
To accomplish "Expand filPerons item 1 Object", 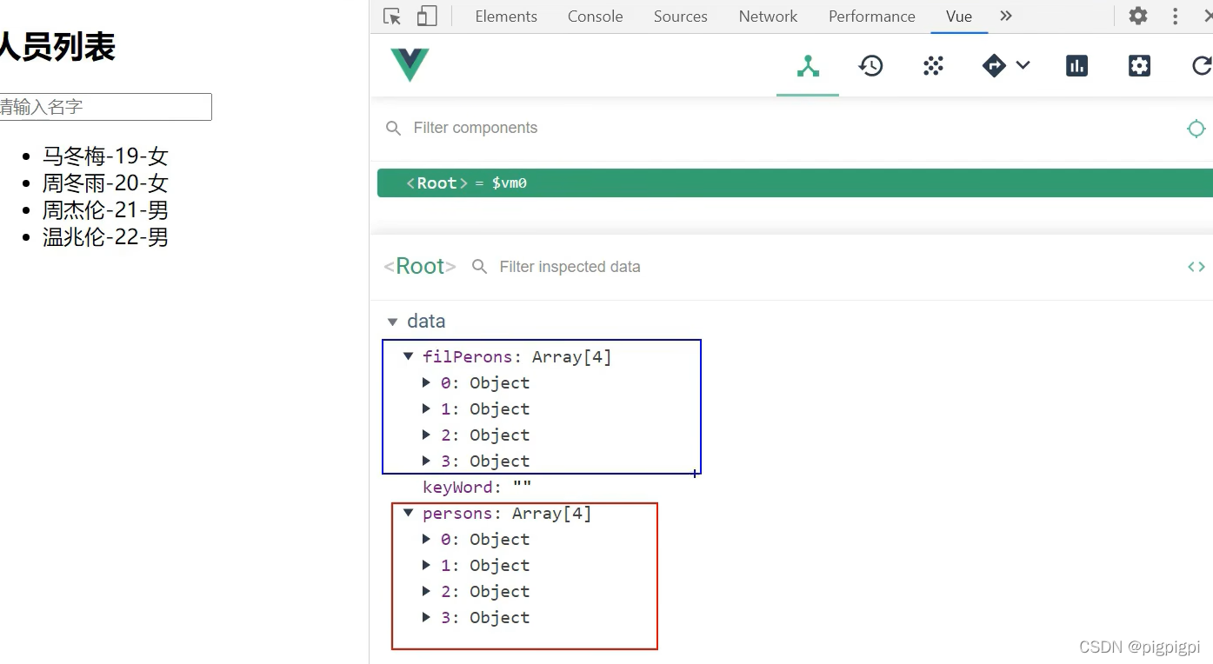I will (426, 408).
